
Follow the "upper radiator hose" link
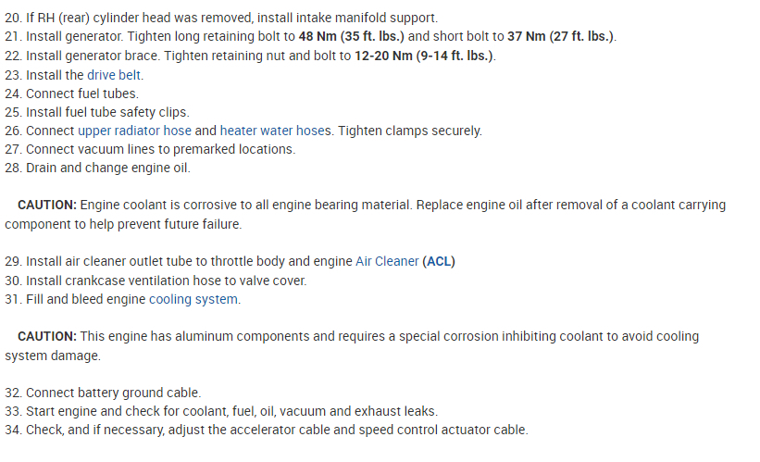pos(134,131)
